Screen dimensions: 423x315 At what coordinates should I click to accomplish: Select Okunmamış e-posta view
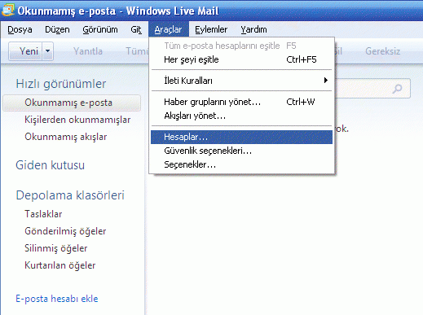72,103
